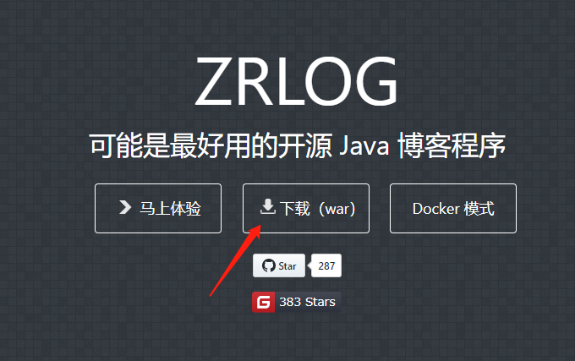Open the 马上体验 live demo button
Viewport: 575px width, 361px height.
[x=158, y=208]
